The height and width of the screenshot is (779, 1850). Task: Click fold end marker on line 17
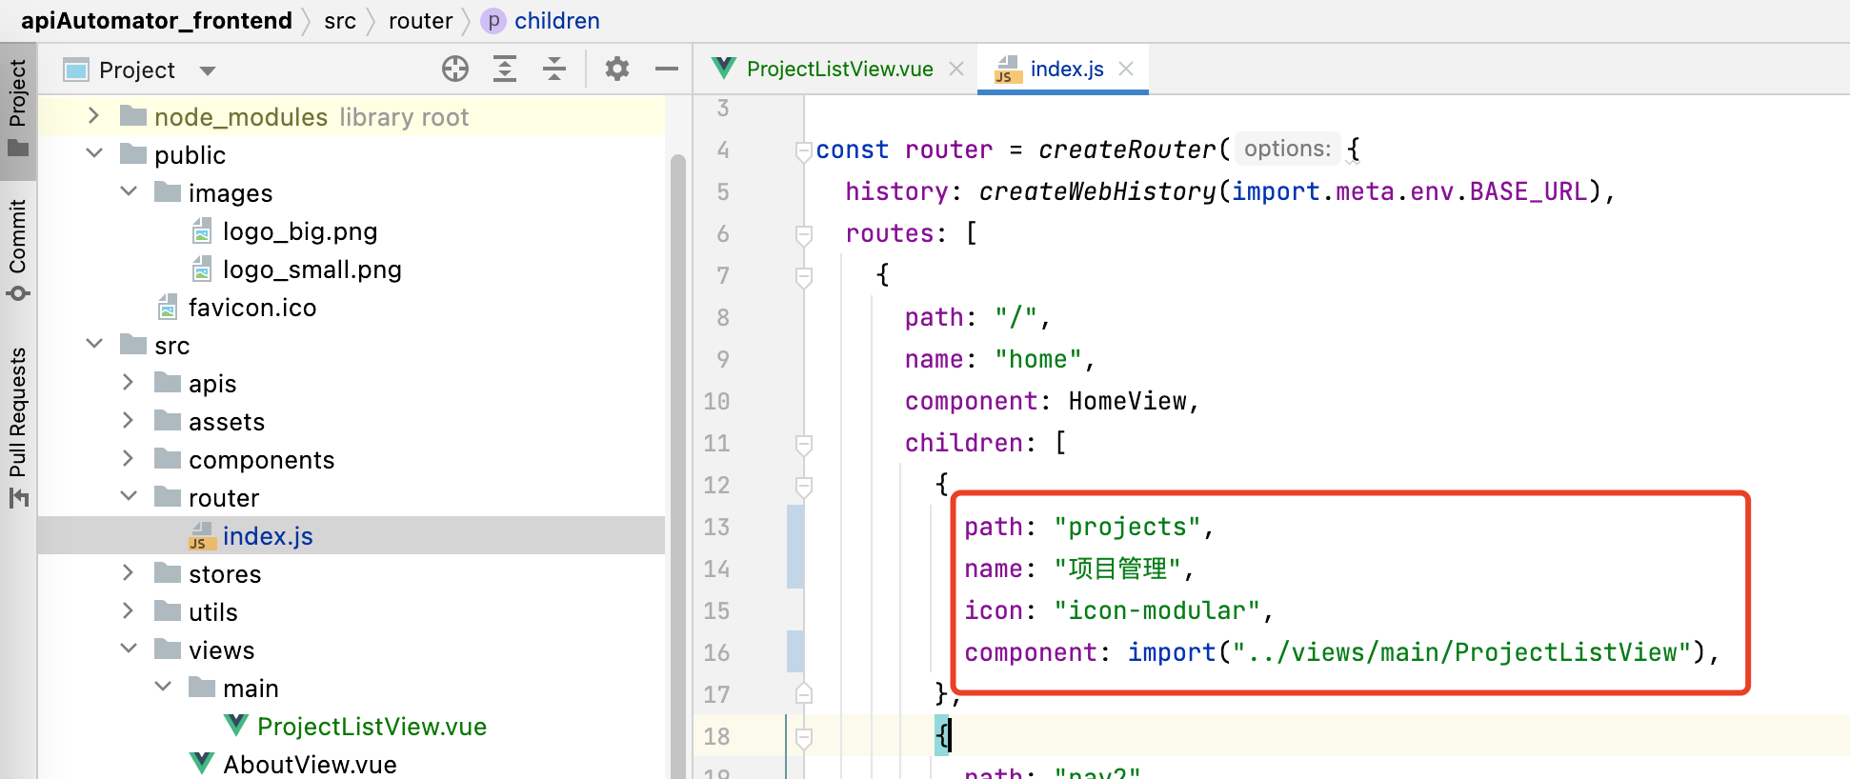[804, 693]
